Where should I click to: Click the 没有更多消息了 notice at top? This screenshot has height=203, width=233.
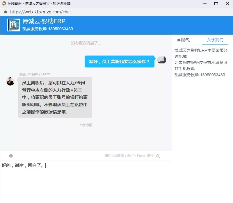coord(86,43)
